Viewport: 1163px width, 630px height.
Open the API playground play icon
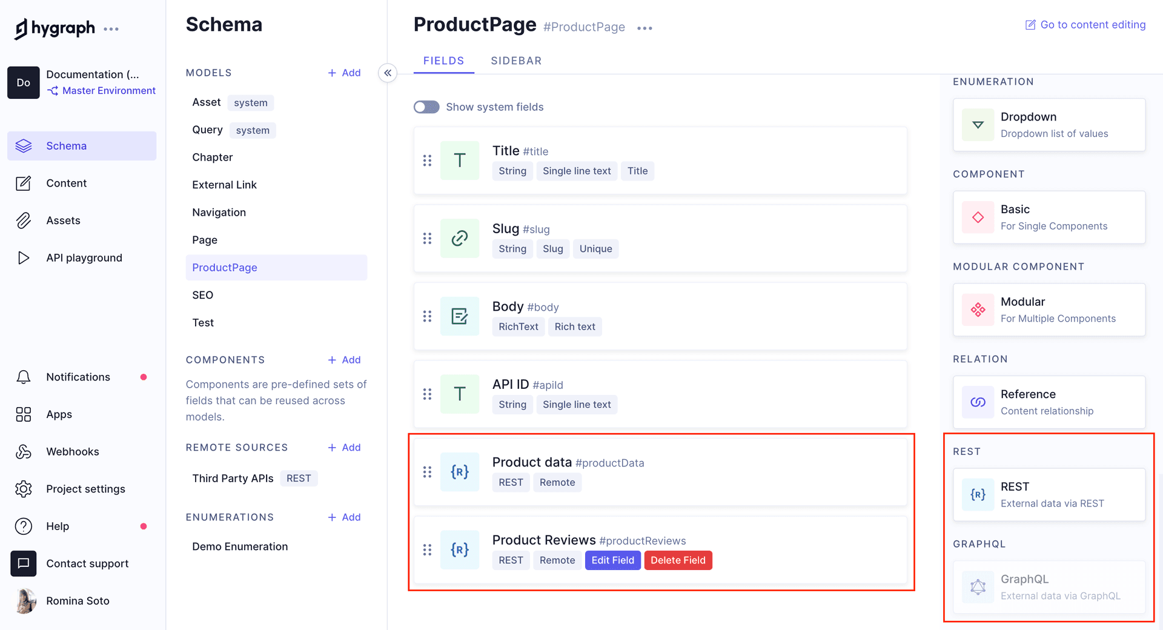point(23,257)
